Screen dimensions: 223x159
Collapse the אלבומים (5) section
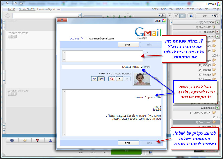[x=217, y=22]
